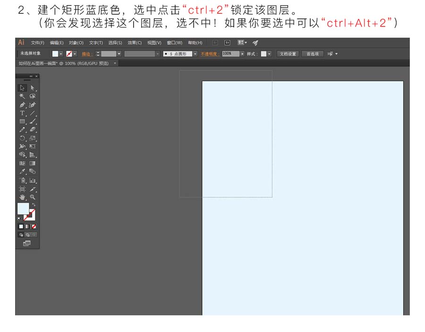Select the Pencil tool
The image size is (425, 332).
tap(22, 130)
